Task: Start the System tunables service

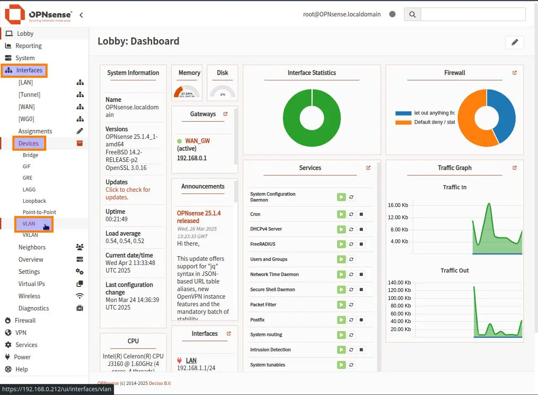Action: [x=341, y=365]
